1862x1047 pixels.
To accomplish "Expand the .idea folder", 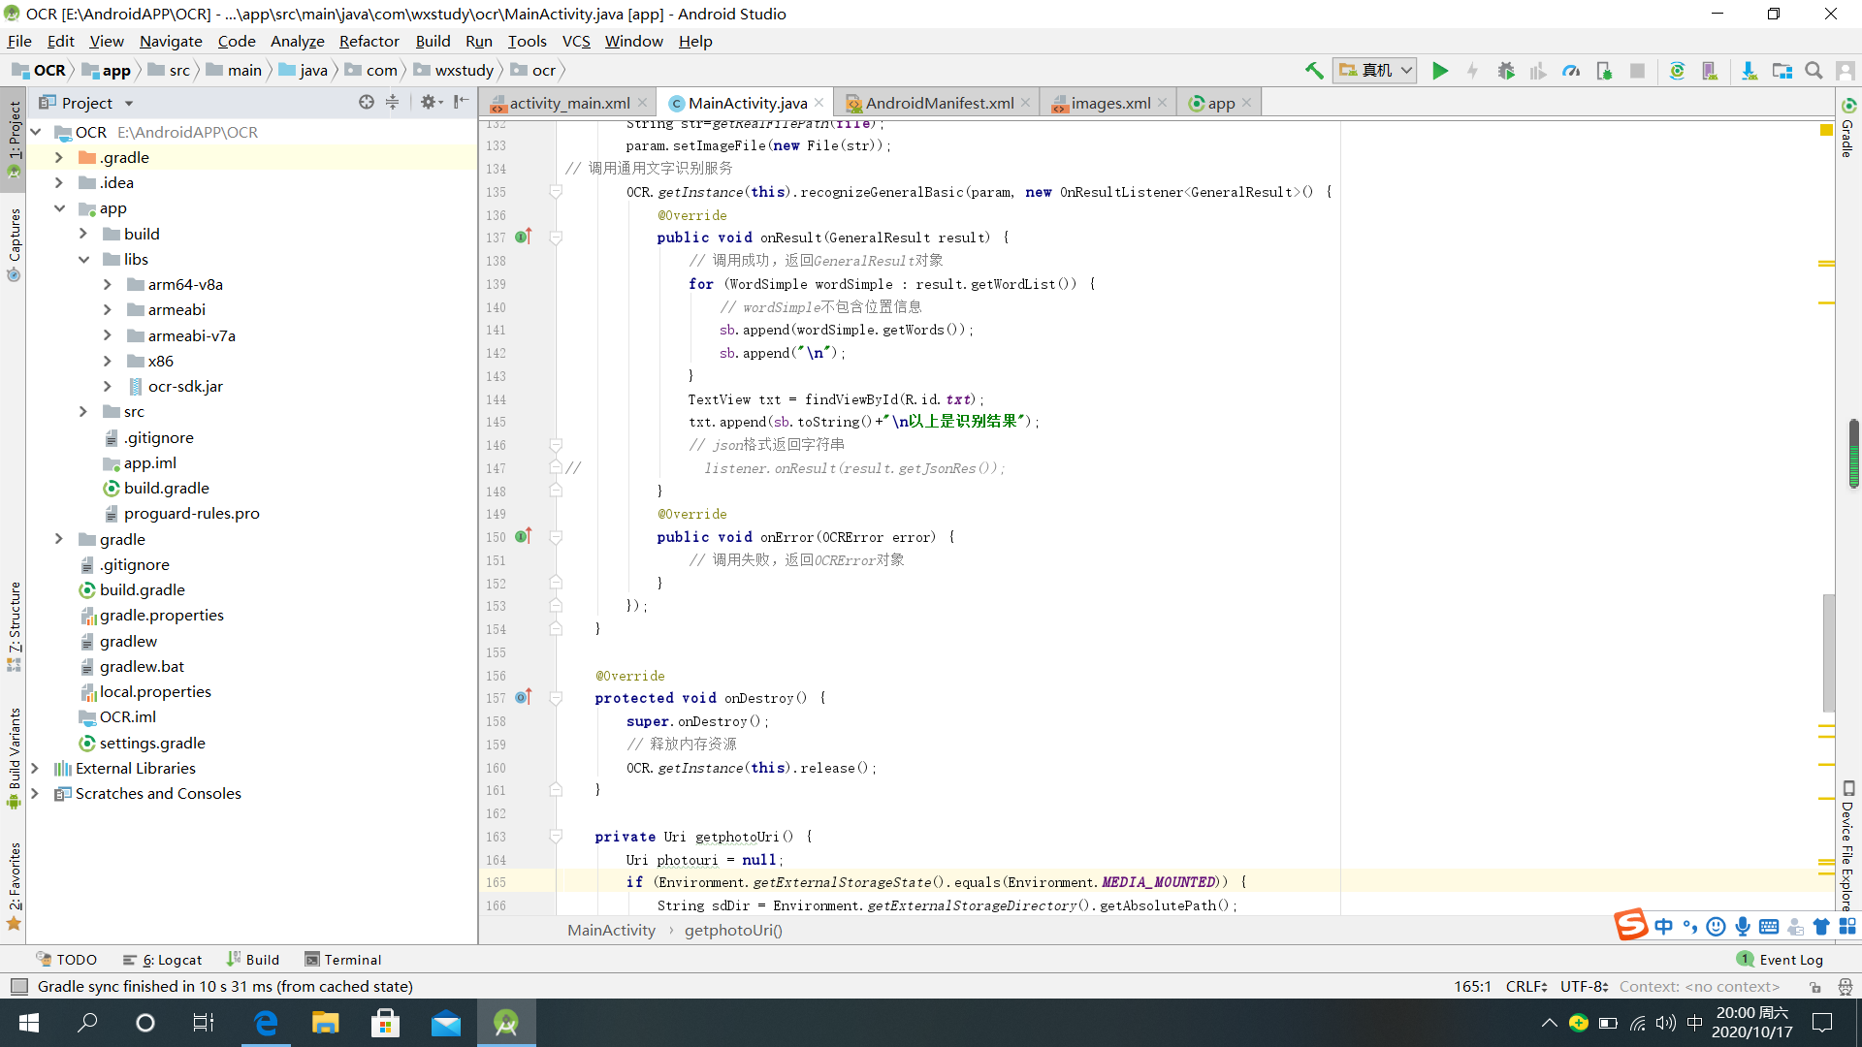I will pos(58,183).
